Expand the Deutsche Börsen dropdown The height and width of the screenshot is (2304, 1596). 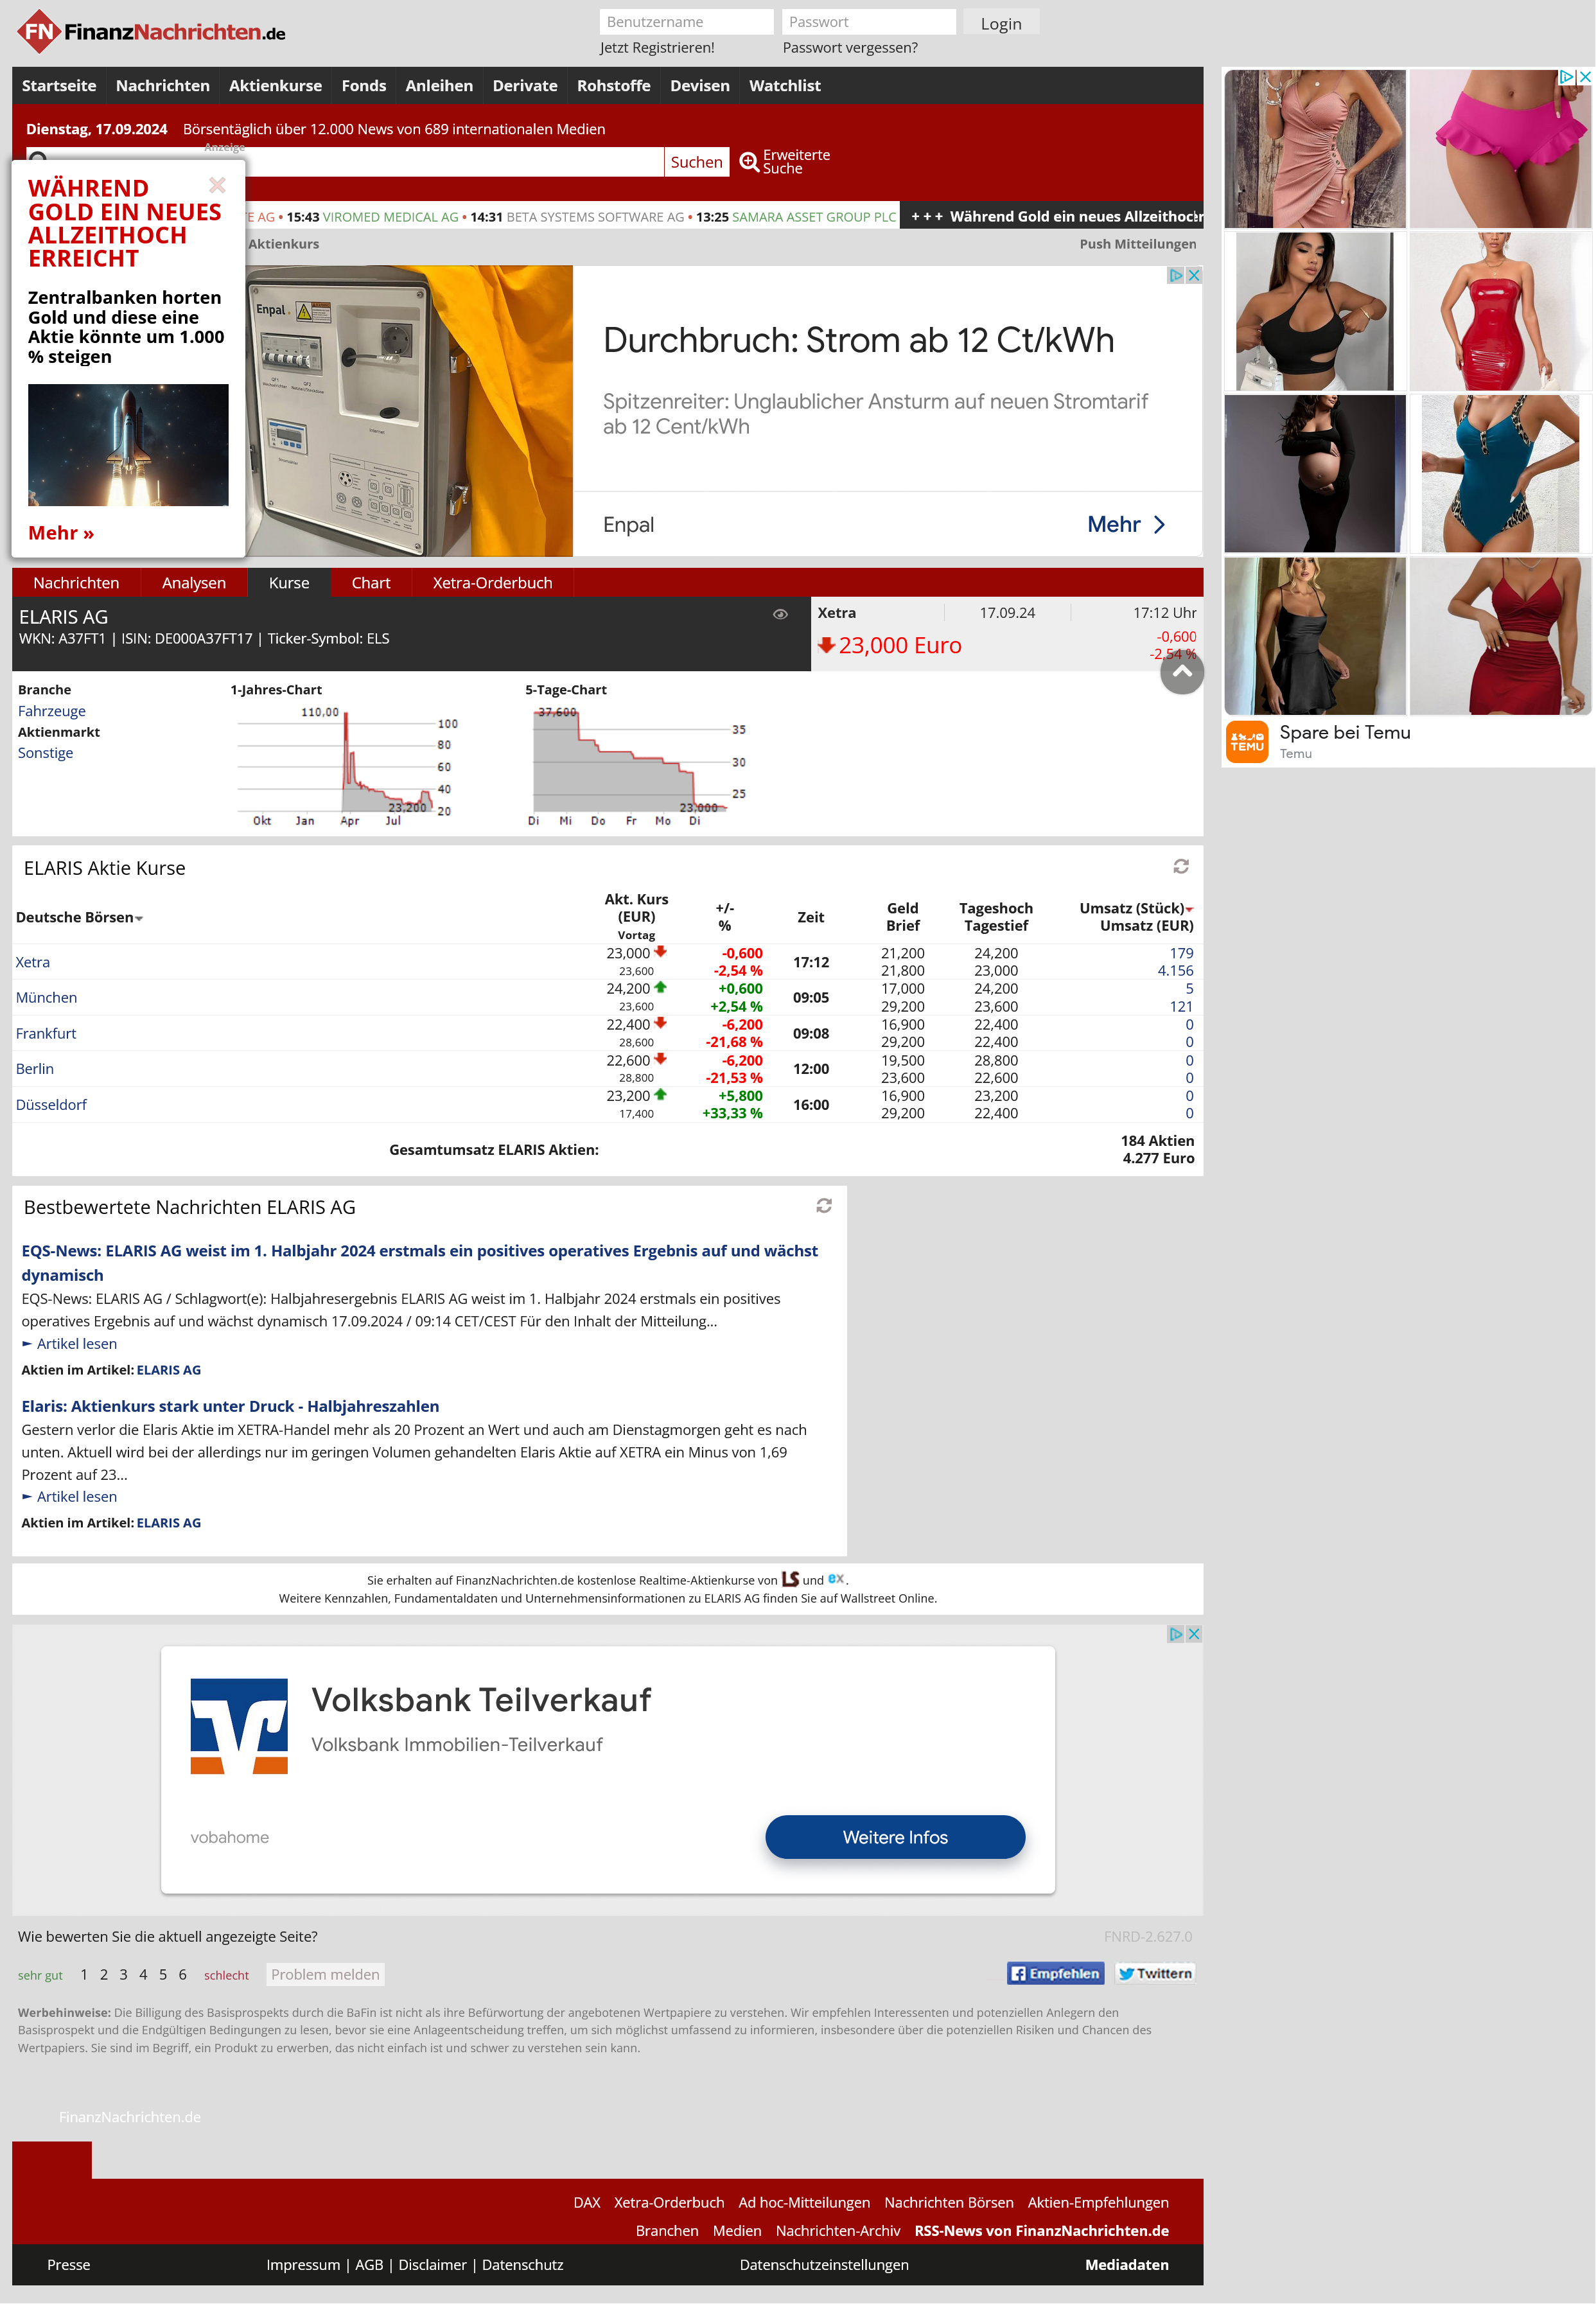click(x=139, y=918)
